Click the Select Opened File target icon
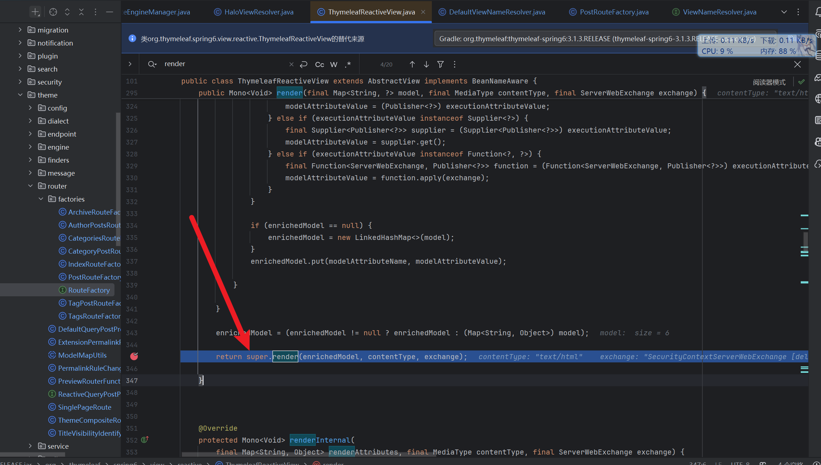The width and height of the screenshot is (821, 465). pyautogui.click(x=53, y=12)
